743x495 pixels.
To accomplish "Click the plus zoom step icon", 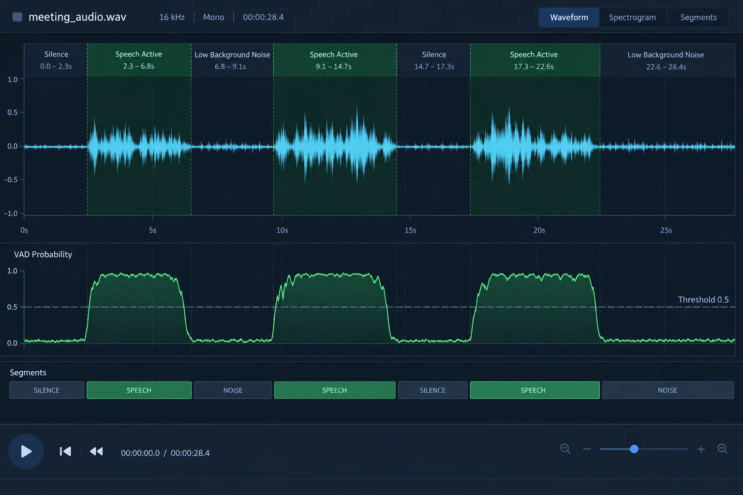I will [x=701, y=449].
